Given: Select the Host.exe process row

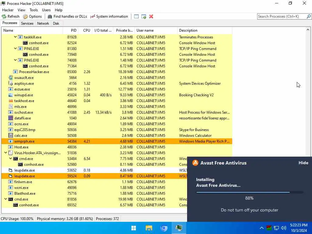Looking at the screenshot, I should pyautogui.click(x=117, y=147).
